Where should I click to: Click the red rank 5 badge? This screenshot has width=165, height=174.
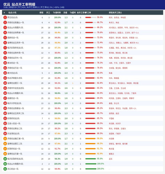point(5,38)
